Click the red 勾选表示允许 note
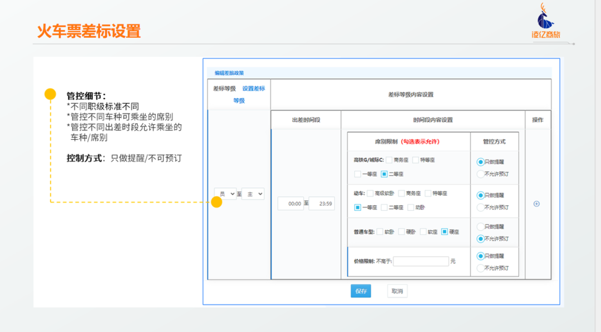 click(420, 141)
